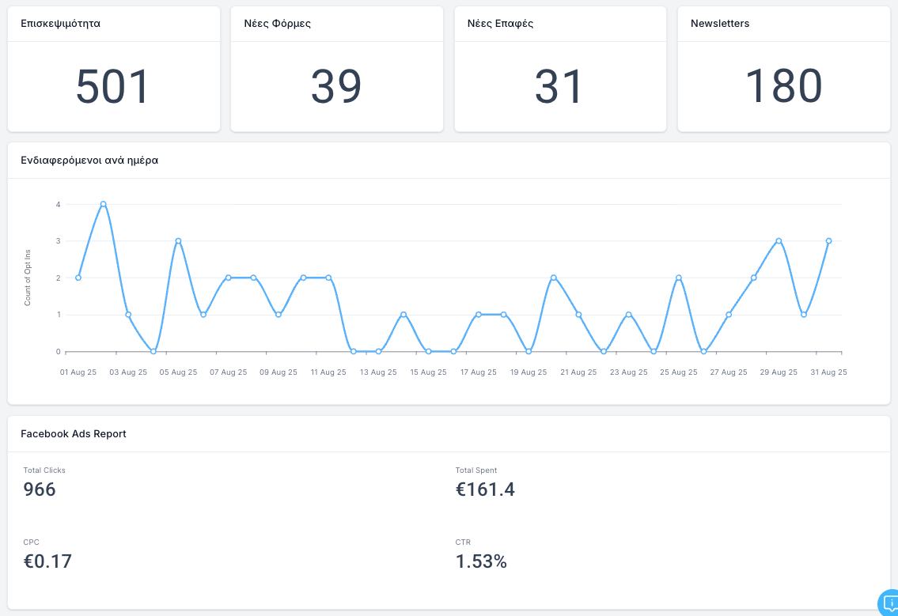The image size is (898, 616).
Task: Click the Νέες Φόρμες value 39
Action: click(336, 86)
